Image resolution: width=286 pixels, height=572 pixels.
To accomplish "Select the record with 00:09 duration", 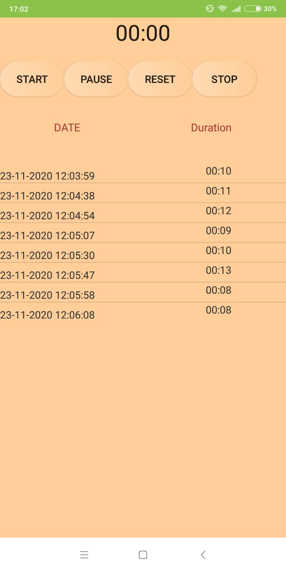I will click(x=143, y=233).
